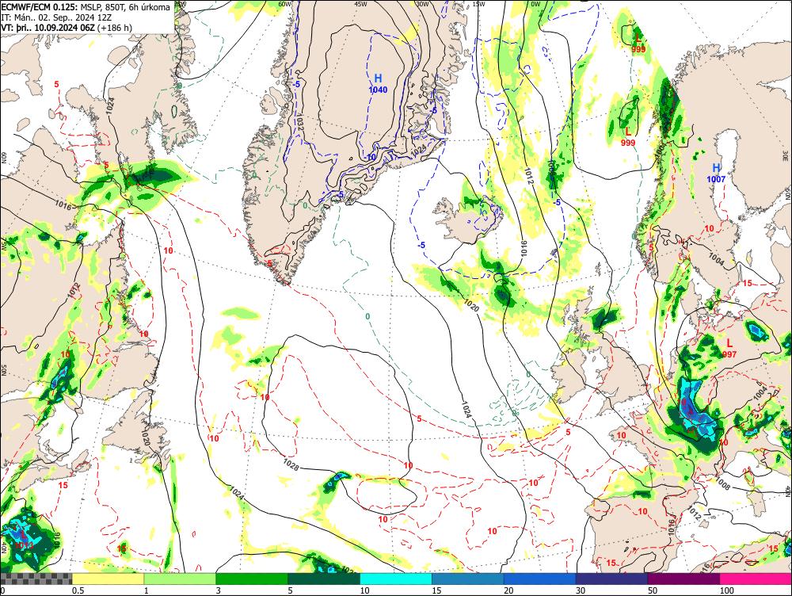The height and width of the screenshot is (596, 792).
Task: Click the royal blue 20–30 legend swatch
Action: (x=540, y=579)
